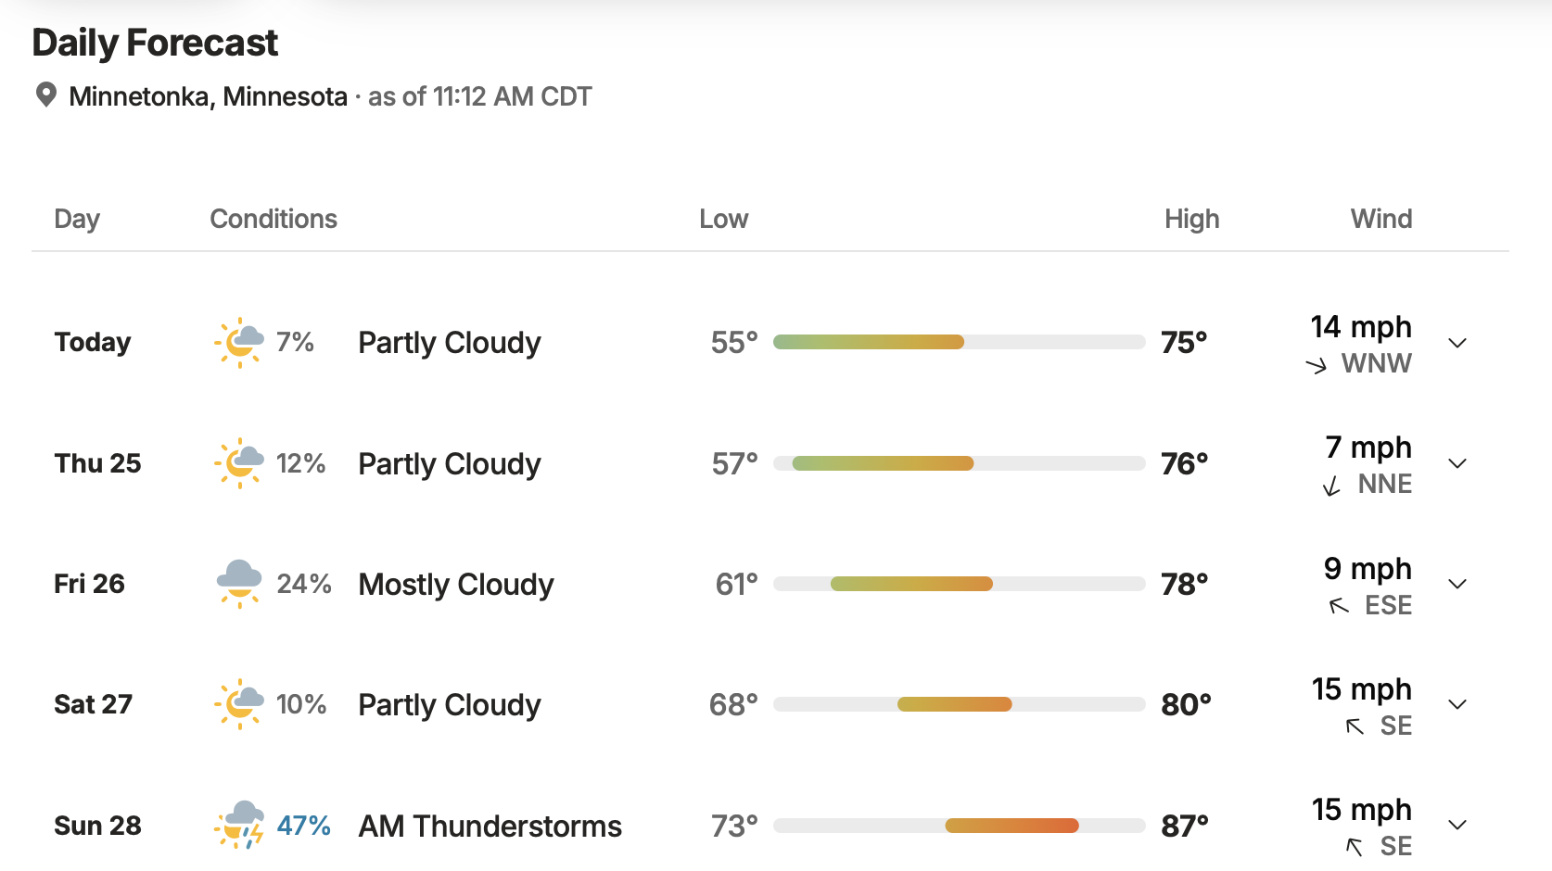1552x871 pixels.
Task: Click the Conditions column header
Action: 274,219
